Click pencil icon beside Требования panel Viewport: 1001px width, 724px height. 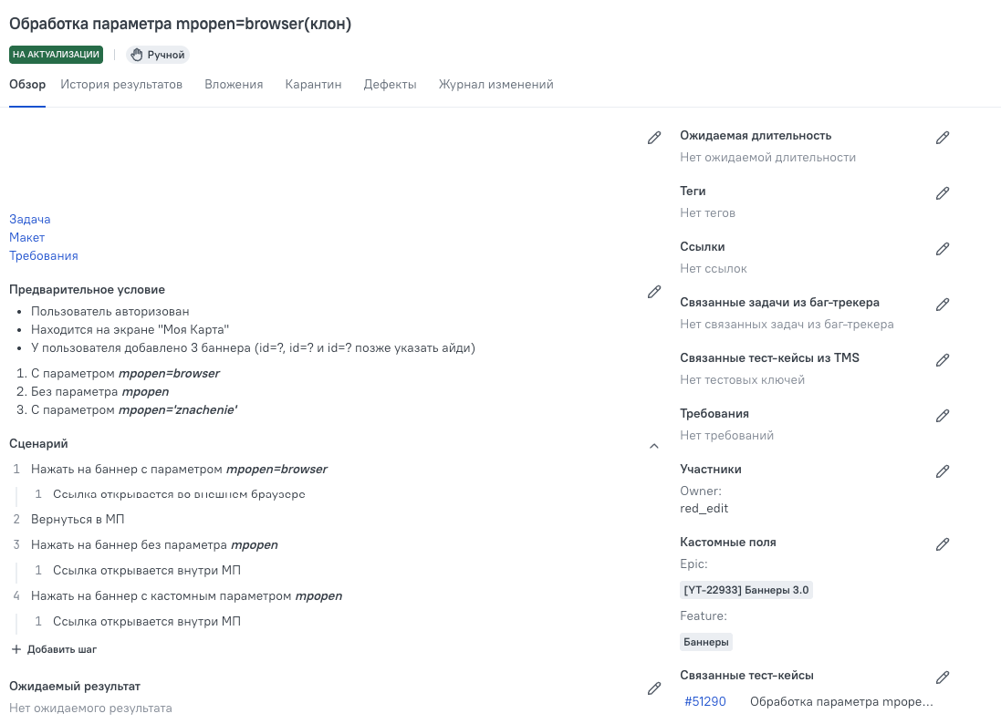(943, 416)
